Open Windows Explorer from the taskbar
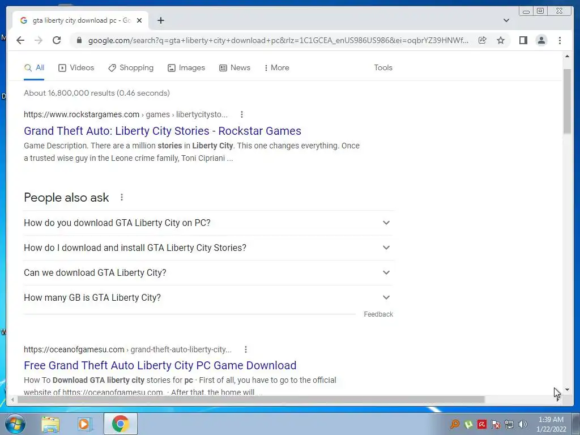Image resolution: width=580 pixels, height=435 pixels. [50, 424]
